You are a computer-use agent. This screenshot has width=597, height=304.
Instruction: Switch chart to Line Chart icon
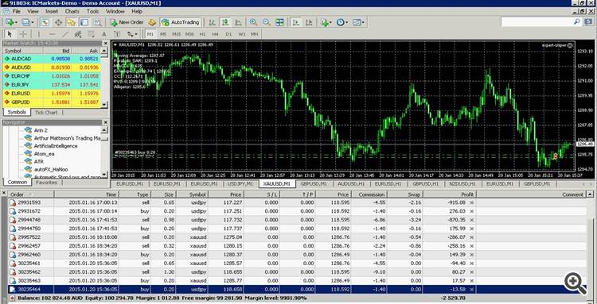(x=238, y=22)
